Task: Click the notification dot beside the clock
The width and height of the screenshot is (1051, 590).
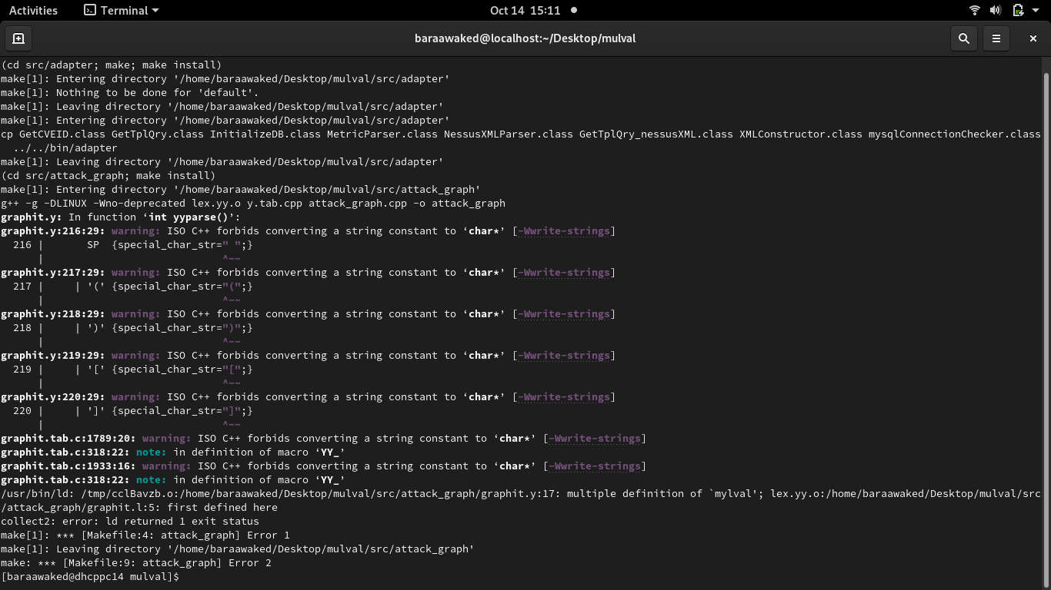Action: pyautogui.click(x=573, y=10)
